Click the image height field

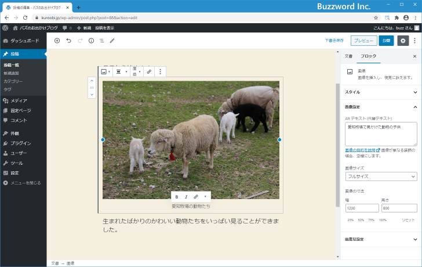tap(399, 208)
